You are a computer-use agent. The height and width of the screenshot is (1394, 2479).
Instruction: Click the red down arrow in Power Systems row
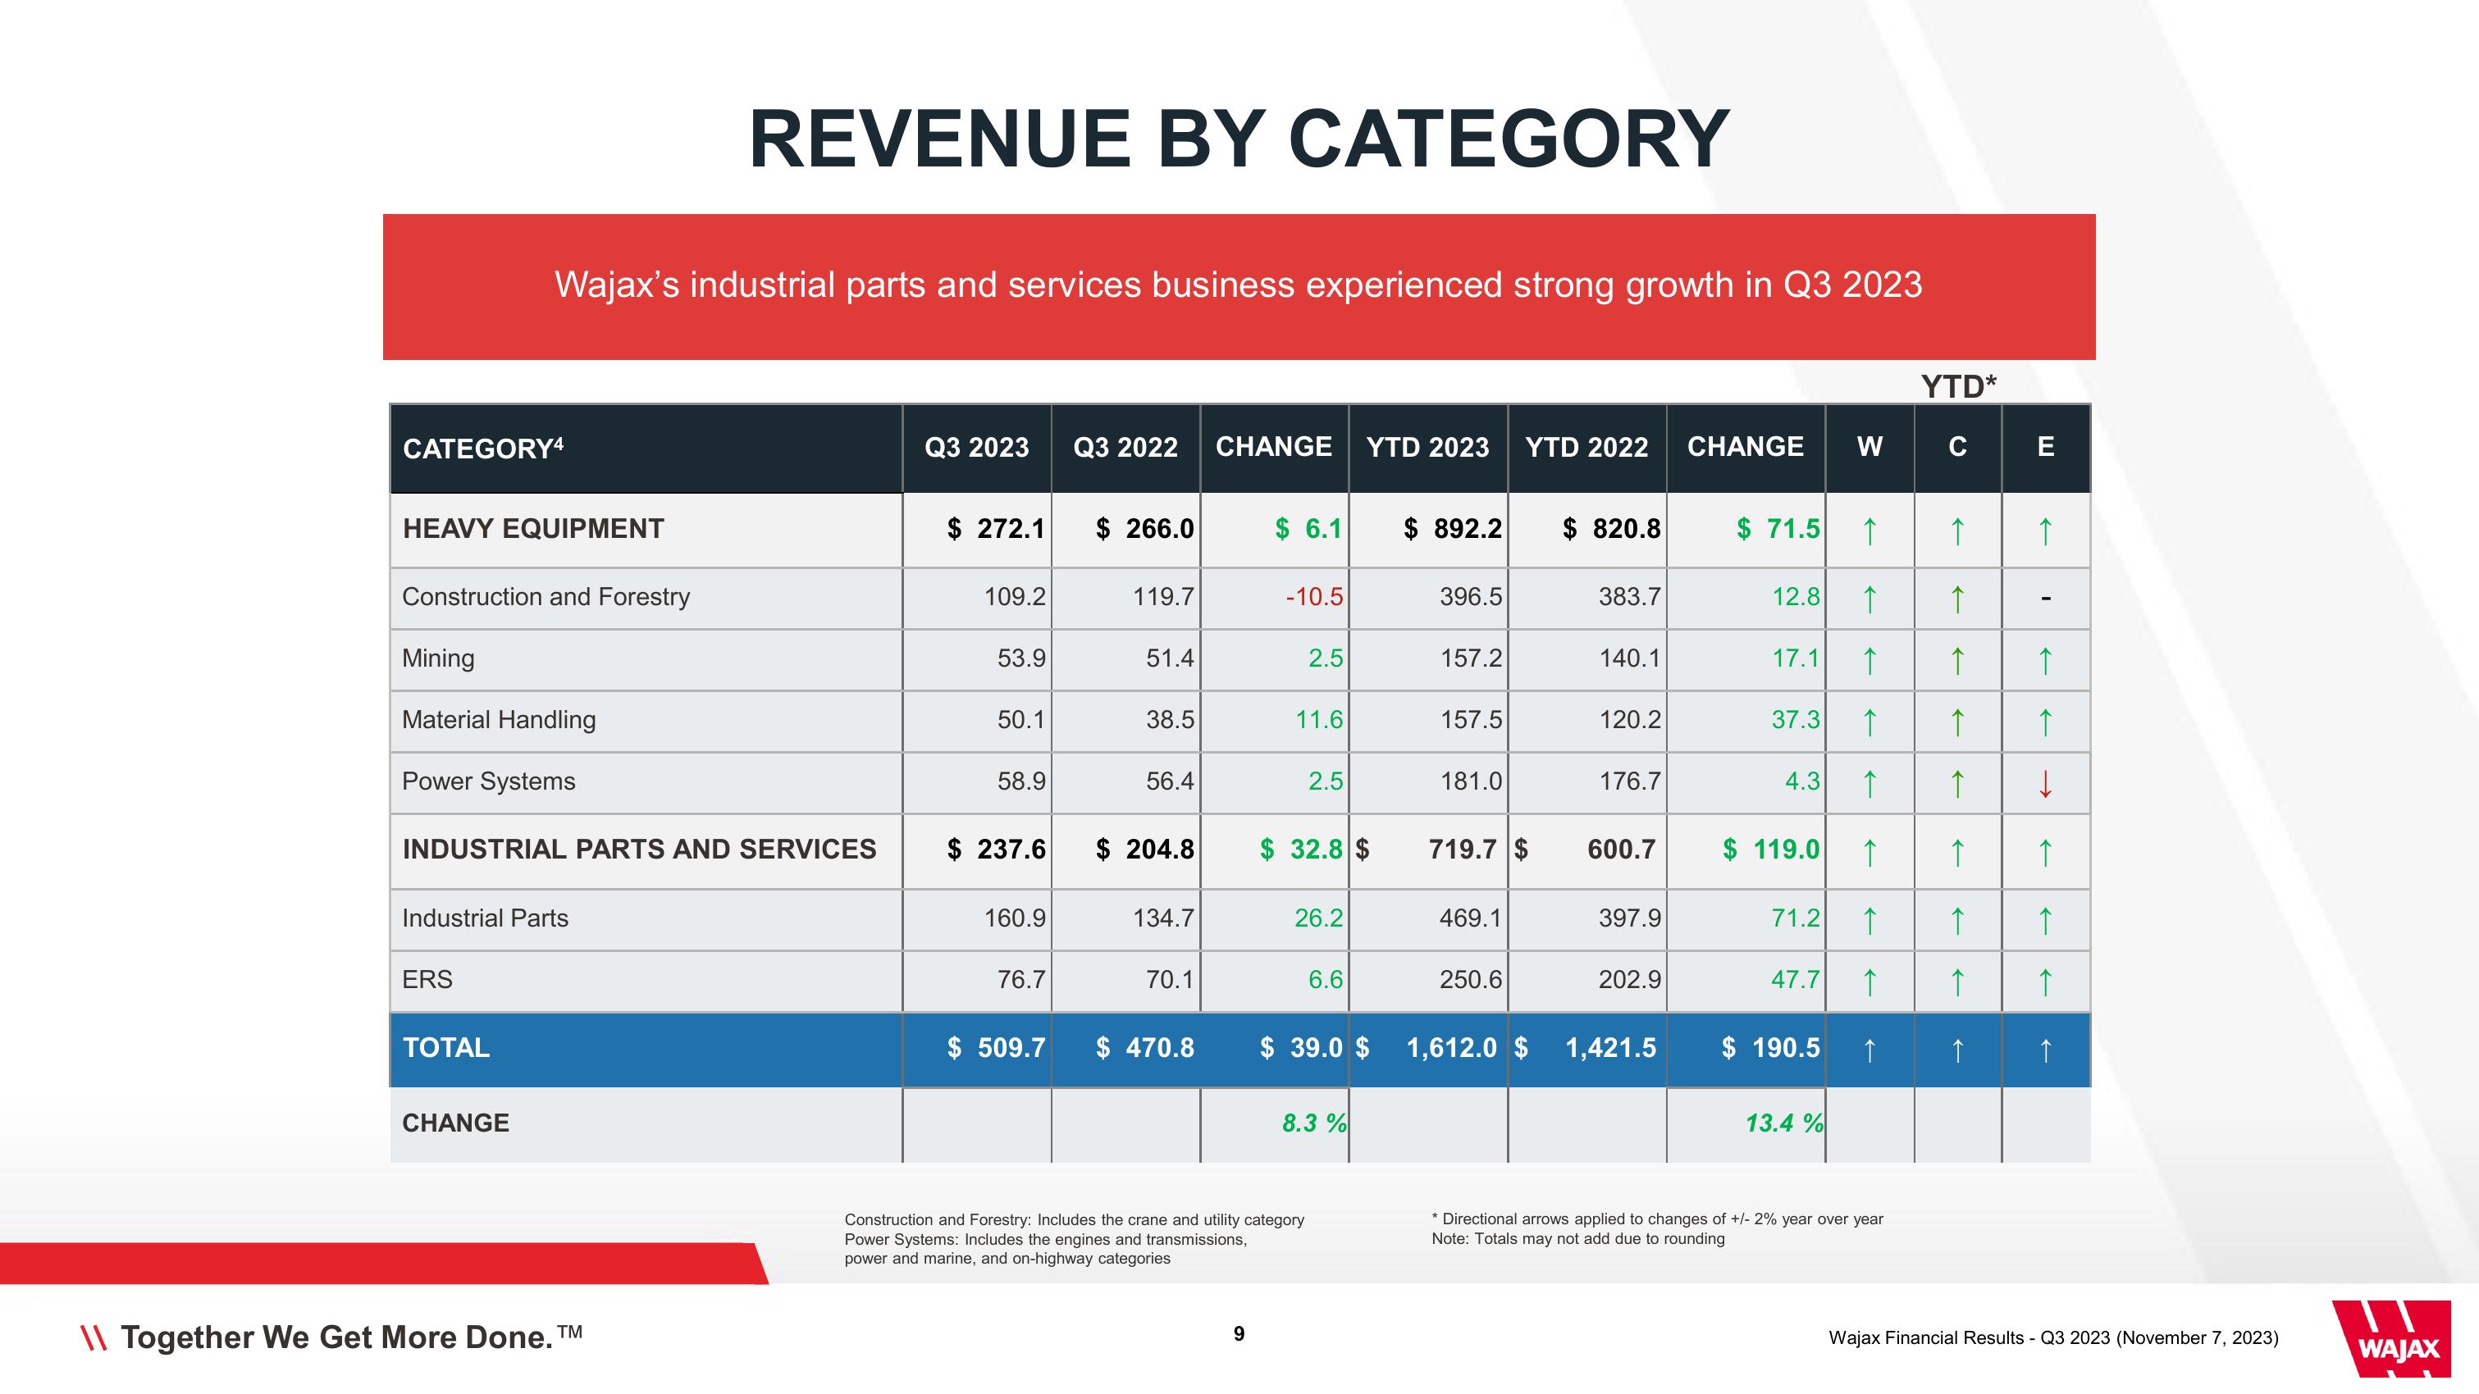coord(2046,784)
